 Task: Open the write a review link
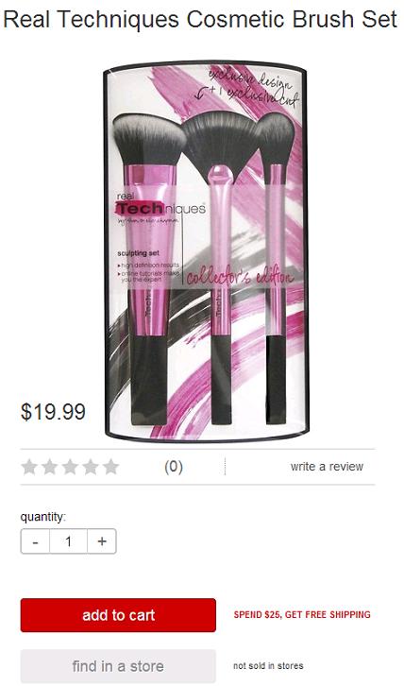(327, 467)
